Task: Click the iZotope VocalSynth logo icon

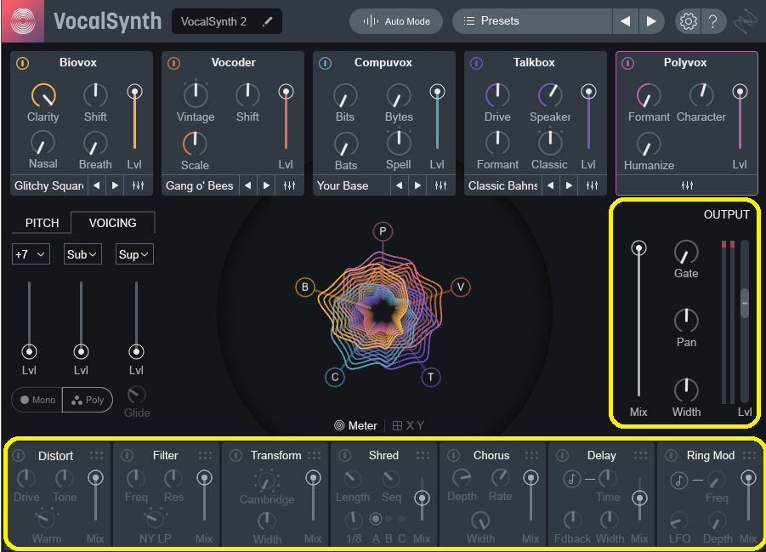Action: (x=22, y=21)
